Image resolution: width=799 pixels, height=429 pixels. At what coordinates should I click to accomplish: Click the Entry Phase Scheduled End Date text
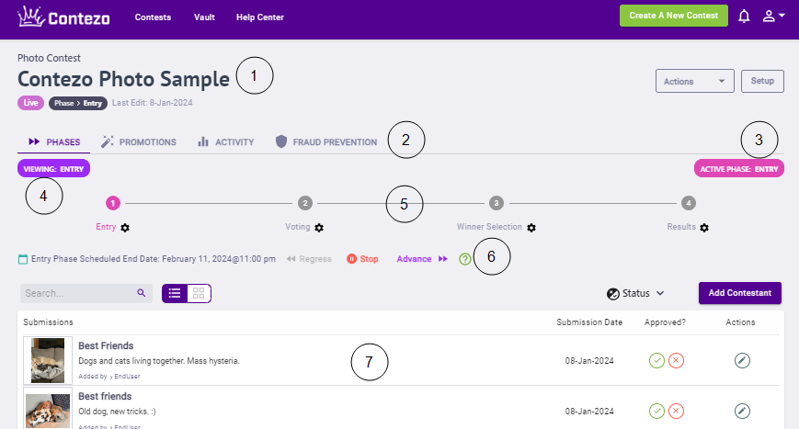click(x=154, y=259)
